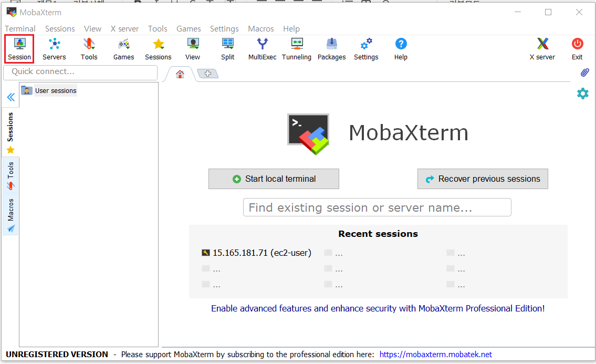Image resolution: width=596 pixels, height=364 pixels.
Task: Click the large MobaXterm logo image
Action: tap(308, 134)
